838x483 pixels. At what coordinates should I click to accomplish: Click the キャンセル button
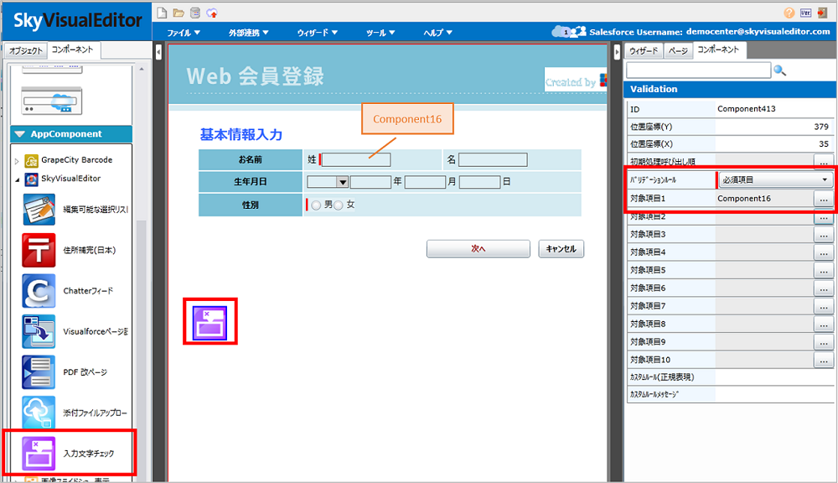(x=561, y=249)
